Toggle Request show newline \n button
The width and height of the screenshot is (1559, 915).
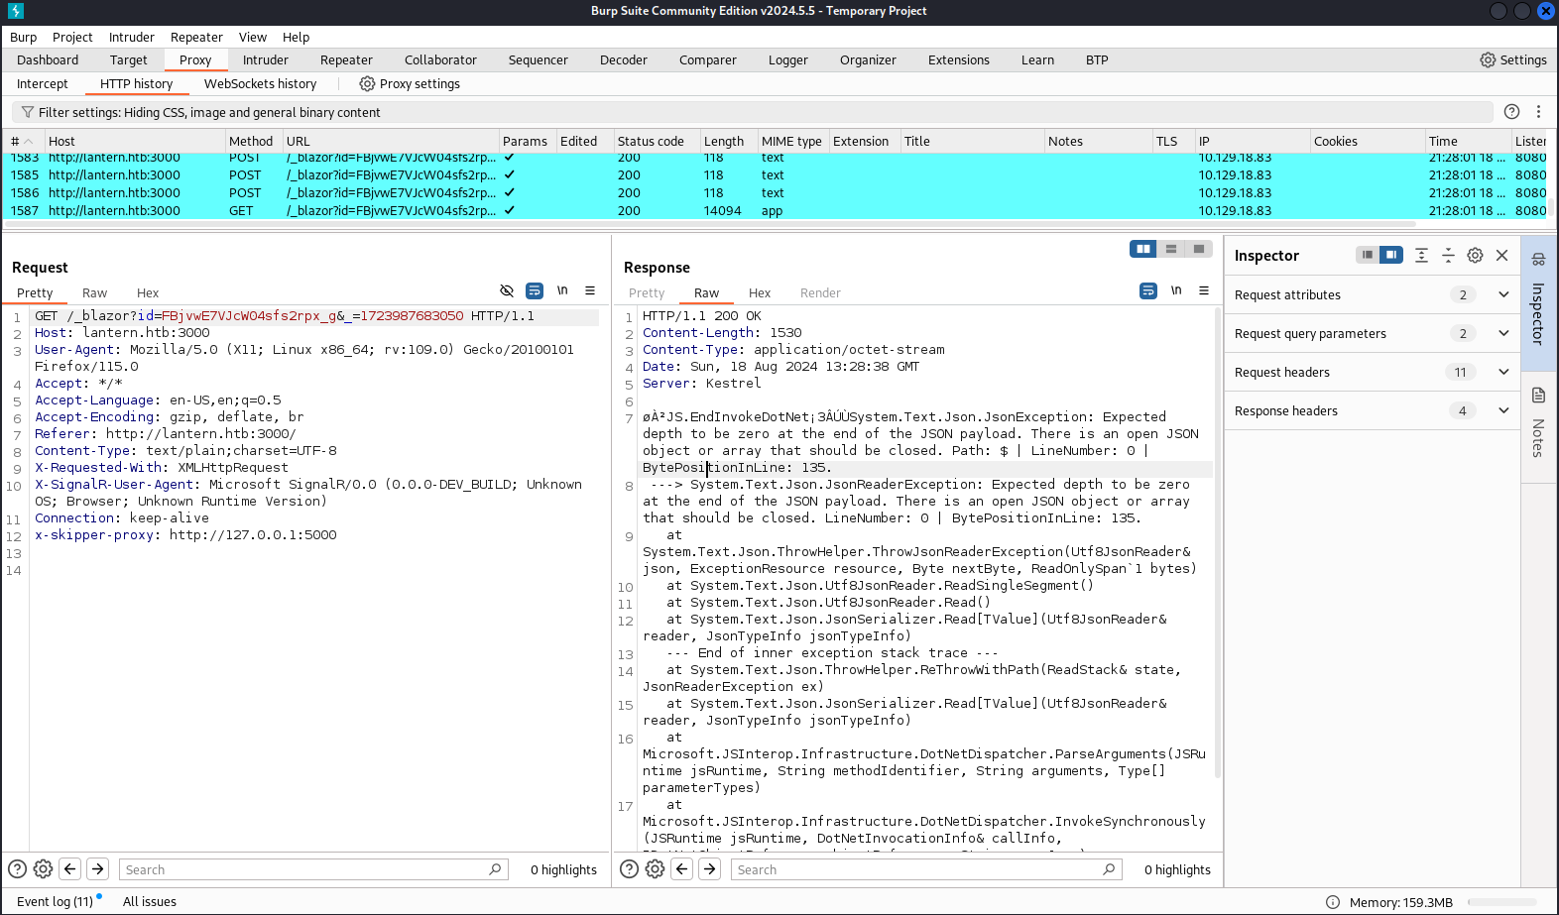tap(562, 290)
